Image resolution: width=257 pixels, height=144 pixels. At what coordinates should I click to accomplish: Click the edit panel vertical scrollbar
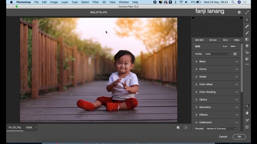click(x=242, y=68)
